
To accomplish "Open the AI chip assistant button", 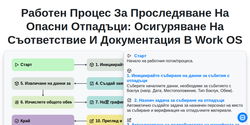I will pos(242,117).
